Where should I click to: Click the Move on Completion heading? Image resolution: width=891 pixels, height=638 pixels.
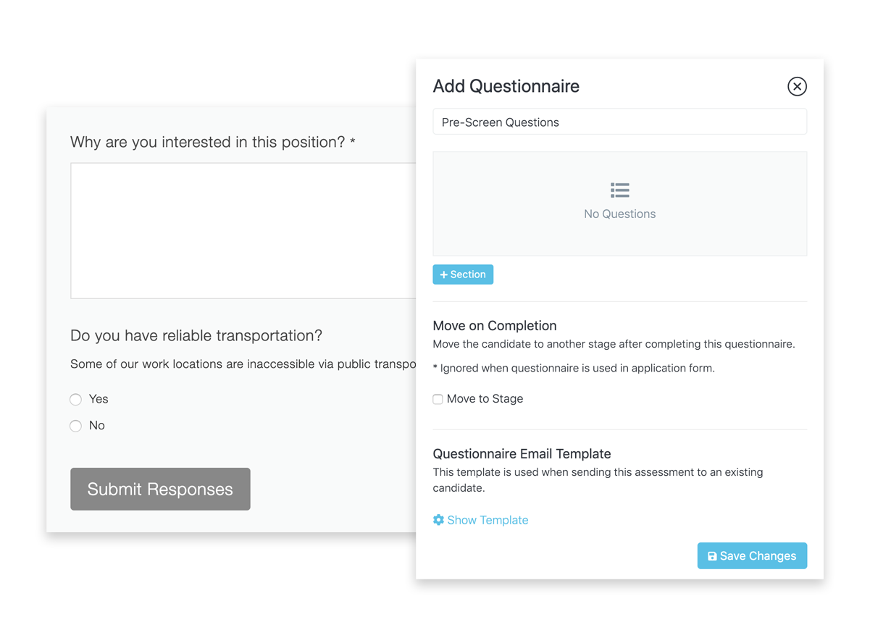(495, 326)
